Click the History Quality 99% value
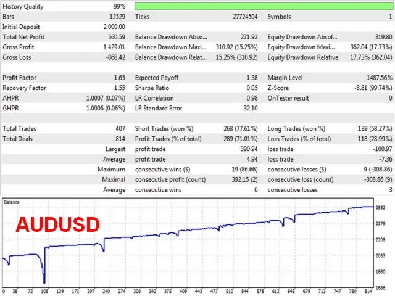The width and height of the screenshot is (395, 296). 118,6
